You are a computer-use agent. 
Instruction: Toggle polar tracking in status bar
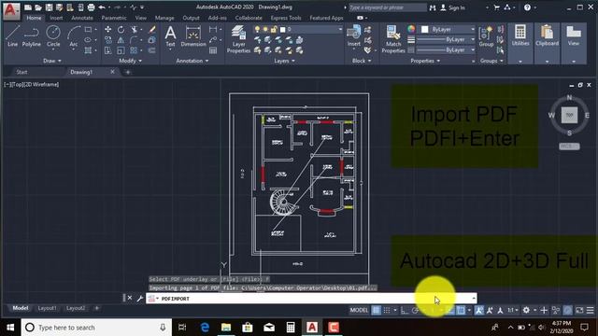(x=415, y=310)
